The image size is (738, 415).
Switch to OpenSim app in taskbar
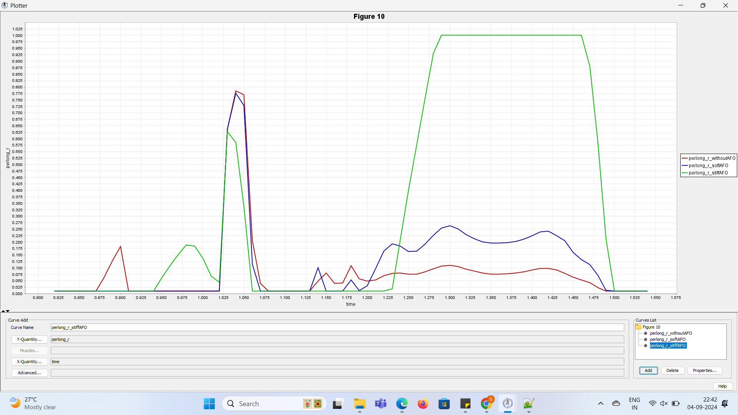pos(507,403)
